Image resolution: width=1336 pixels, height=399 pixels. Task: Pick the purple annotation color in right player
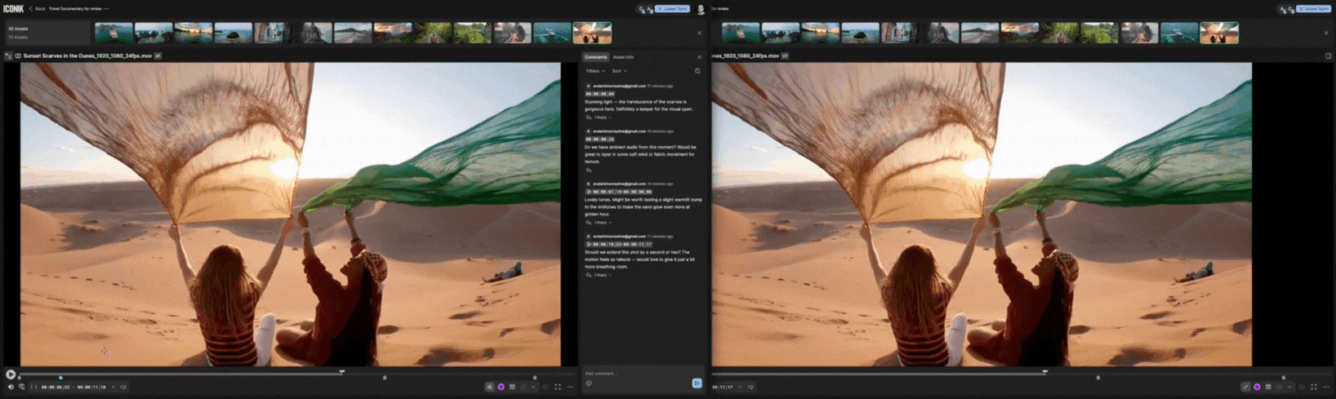(x=1257, y=387)
